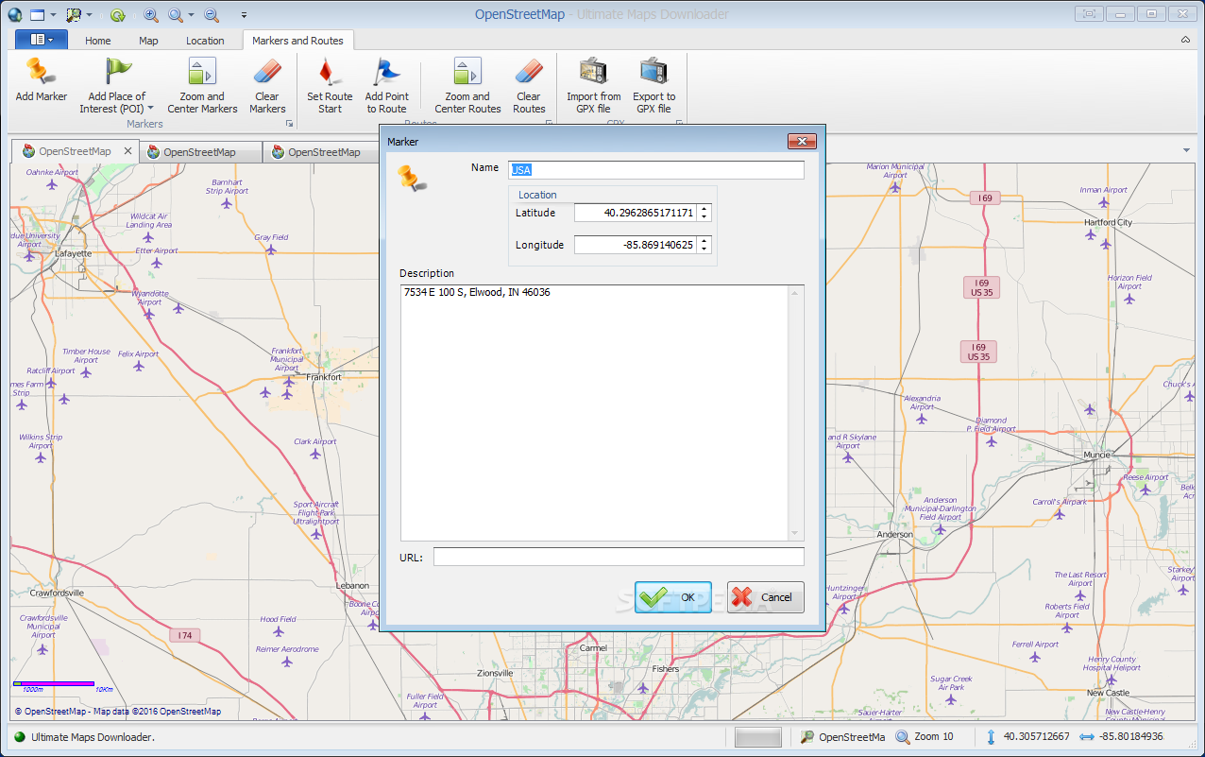
Task: Open Customize Quick Access Toolbar dropdown
Action: (x=245, y=14)
